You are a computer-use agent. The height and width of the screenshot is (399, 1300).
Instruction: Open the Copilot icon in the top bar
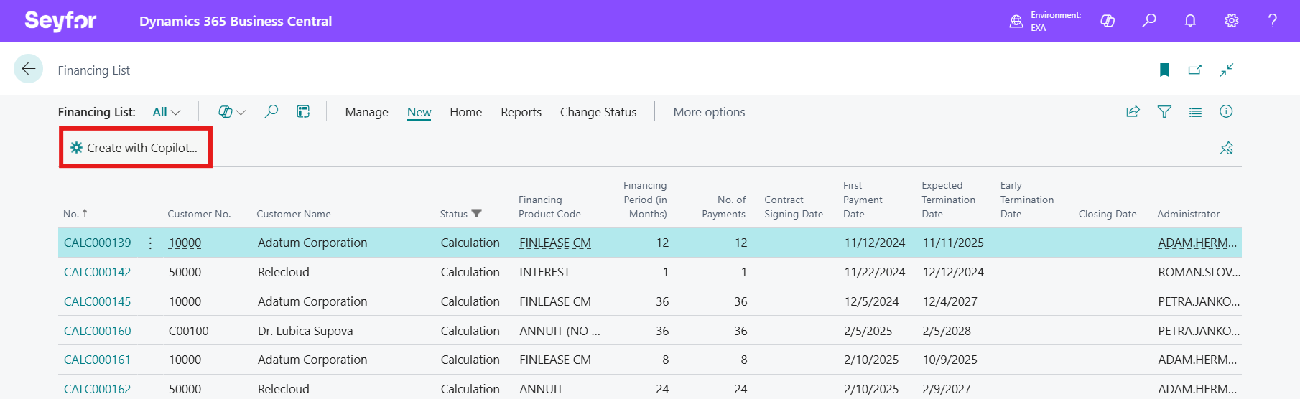pos(1108,21)
